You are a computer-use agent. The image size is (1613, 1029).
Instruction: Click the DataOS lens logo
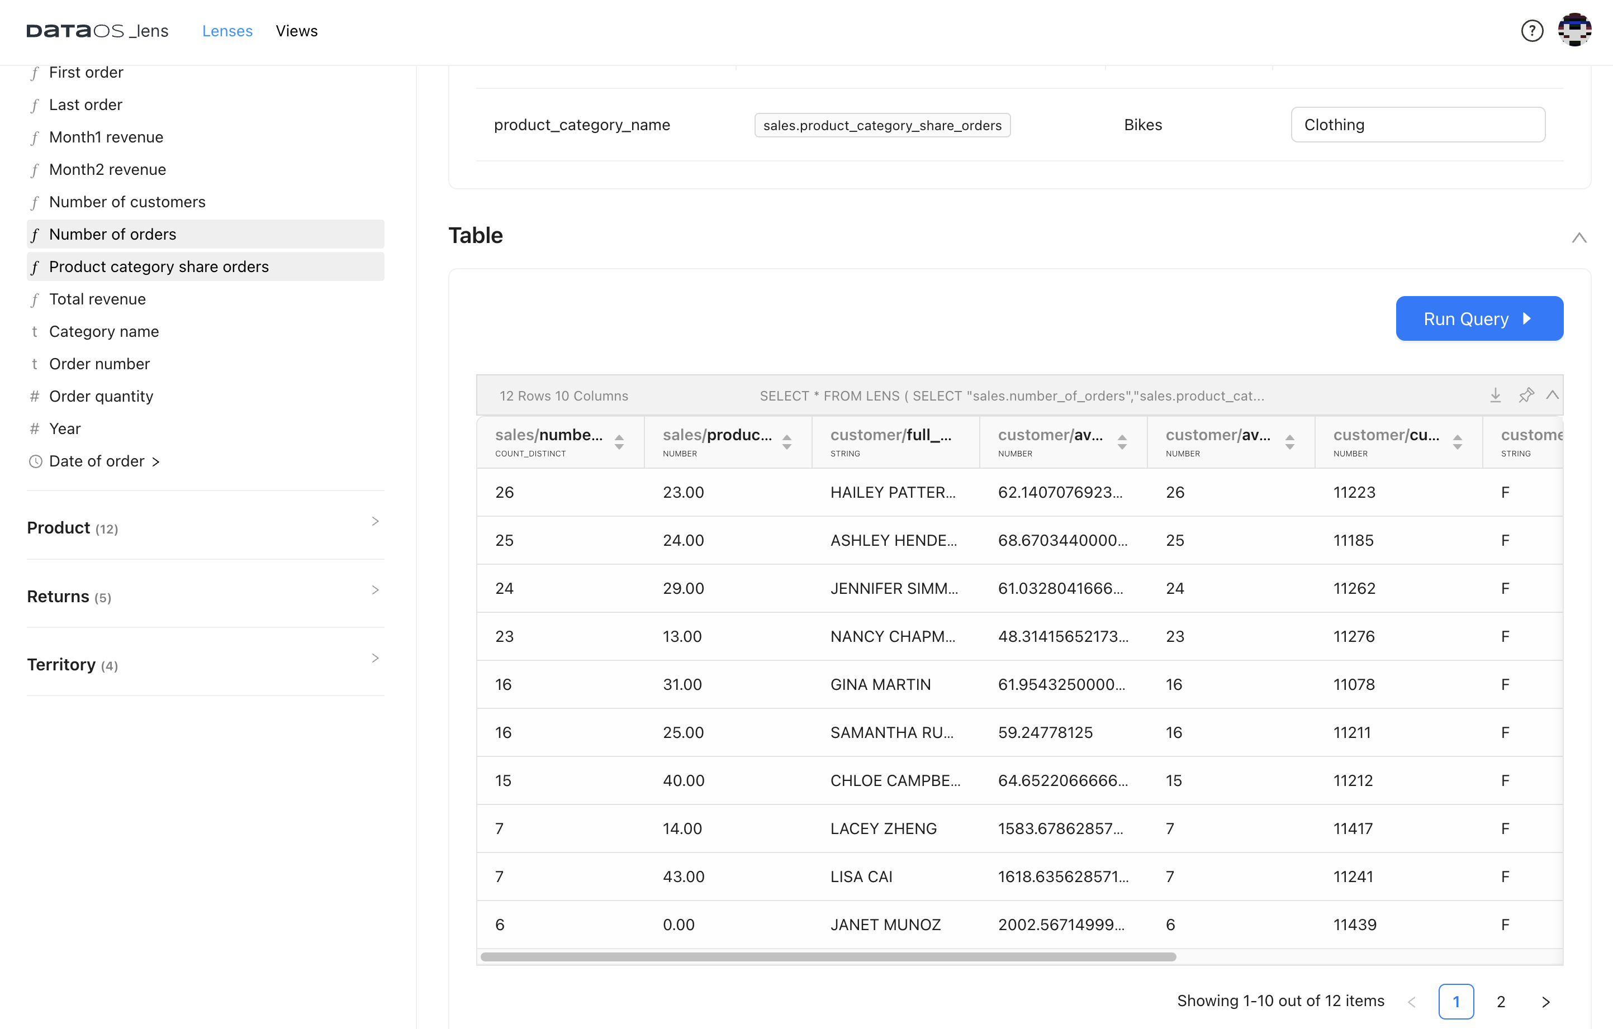(98, 31)
